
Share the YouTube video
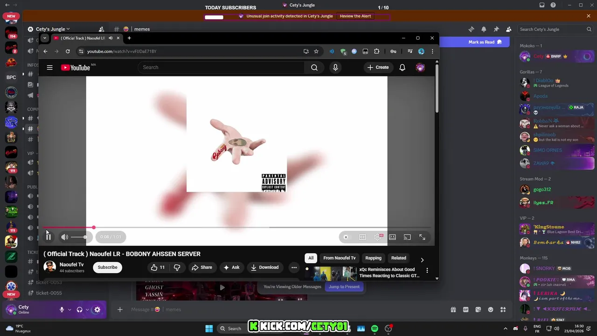point(201,267)
